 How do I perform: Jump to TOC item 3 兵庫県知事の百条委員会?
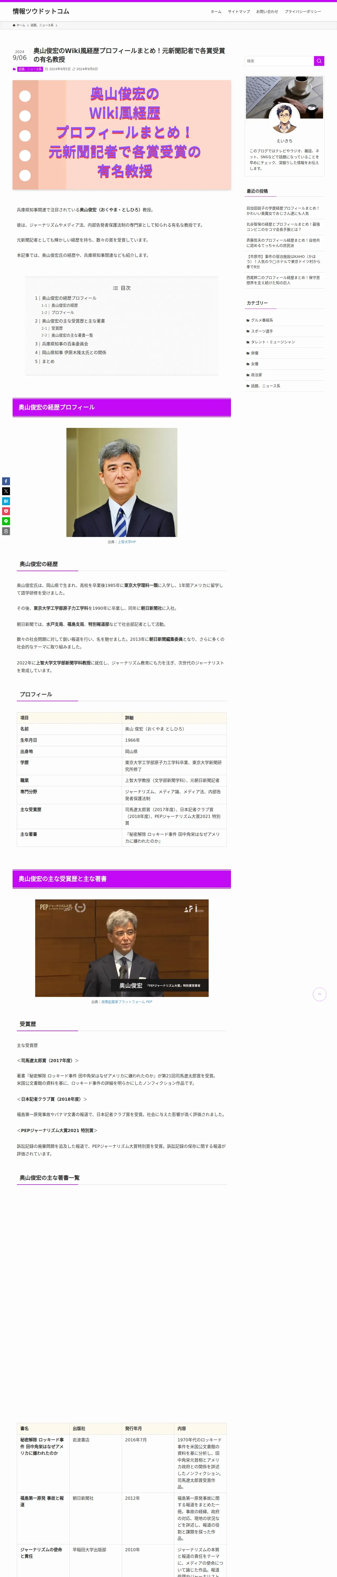point(65,344)
